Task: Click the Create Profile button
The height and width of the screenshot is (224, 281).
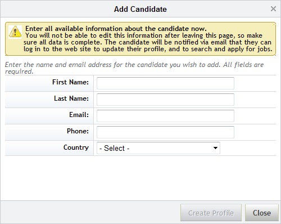Action: (211, 213)
